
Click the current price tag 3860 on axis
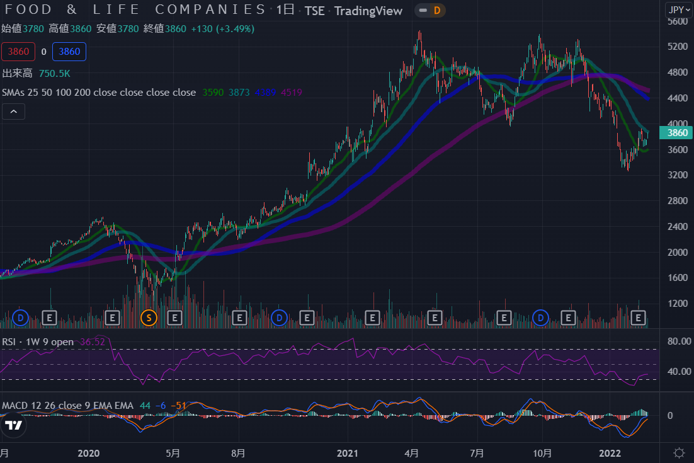pos(676,133)
